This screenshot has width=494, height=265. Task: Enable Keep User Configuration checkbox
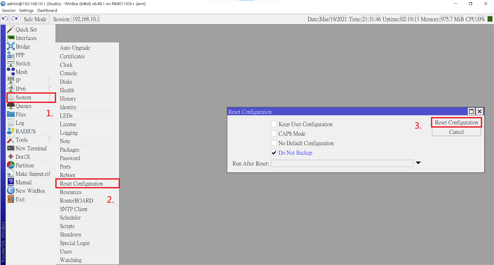coord(274,124)
